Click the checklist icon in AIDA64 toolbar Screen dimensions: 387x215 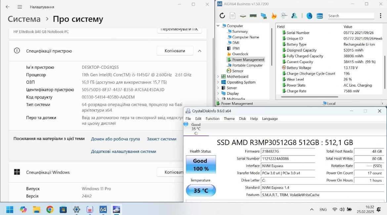click(284, 16)
